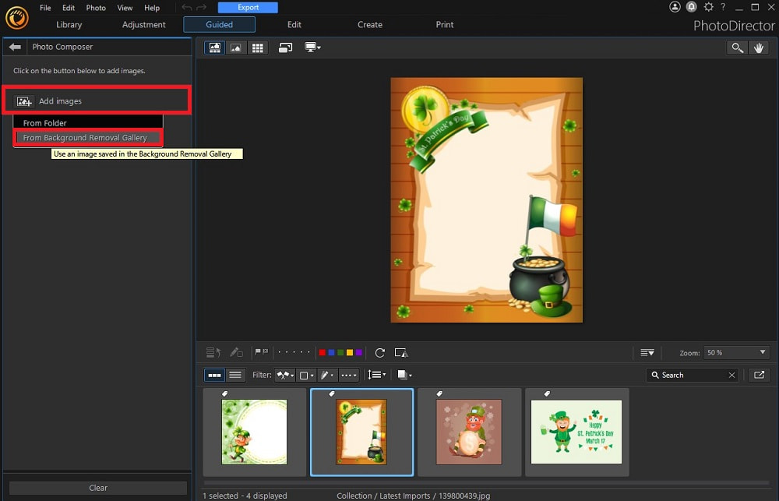The image size is (779, 501).
Task: Click the secondary monitor display icon
Action: pos(311,48)
